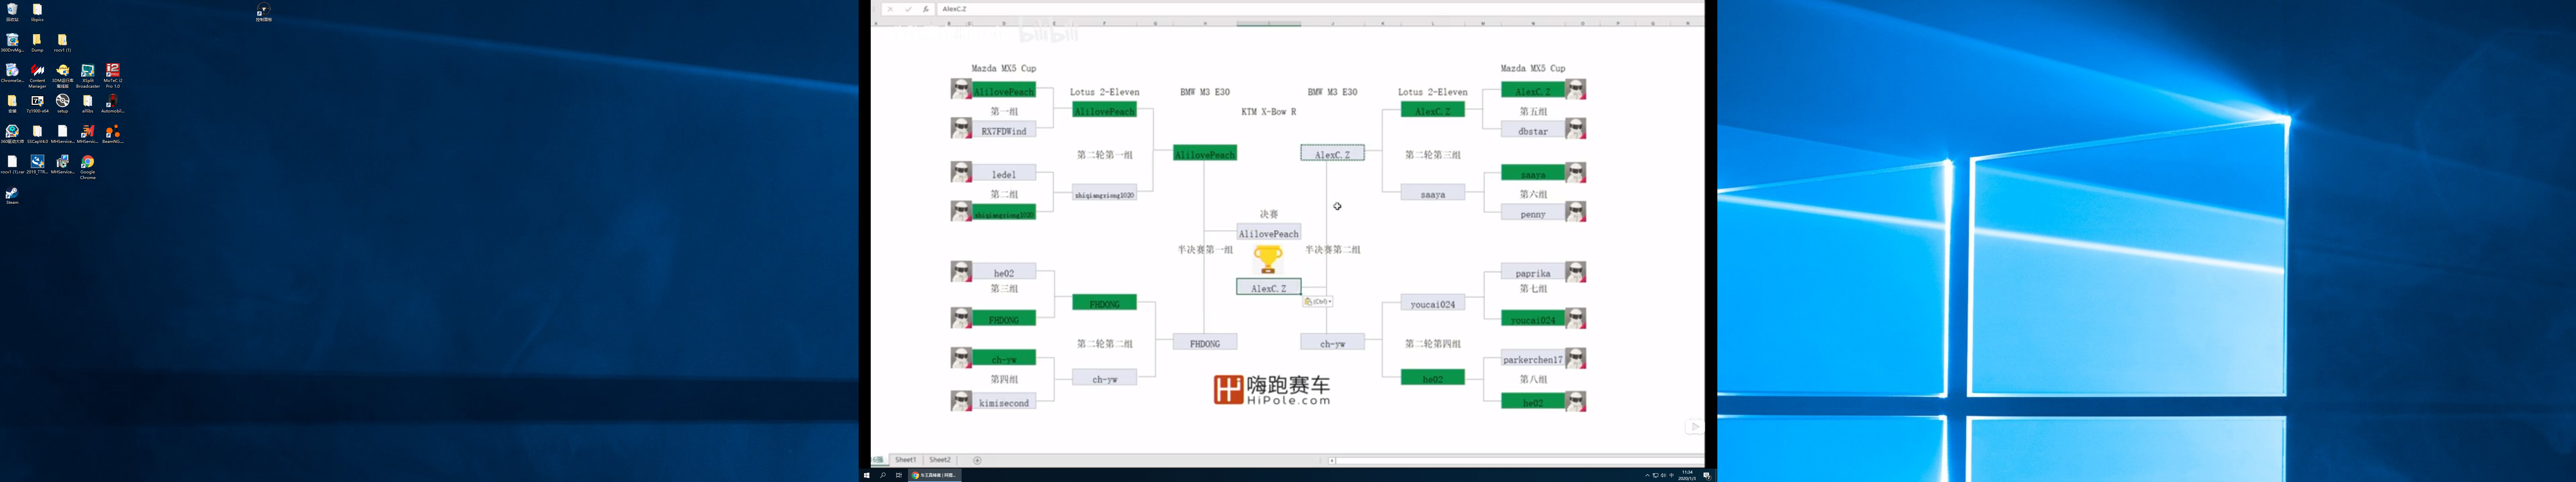Open the Windows Start menu
The height and width of the screenshot is (482, 2576).
click(x=867, y=475)
